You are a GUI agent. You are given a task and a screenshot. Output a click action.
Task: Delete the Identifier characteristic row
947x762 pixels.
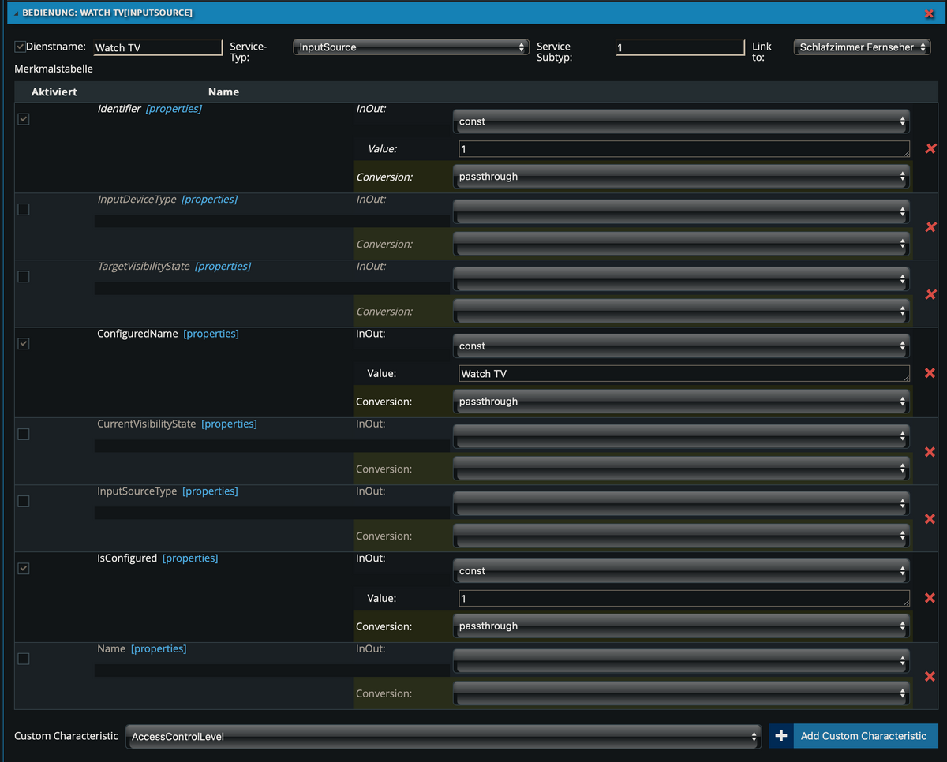(930, 148)
